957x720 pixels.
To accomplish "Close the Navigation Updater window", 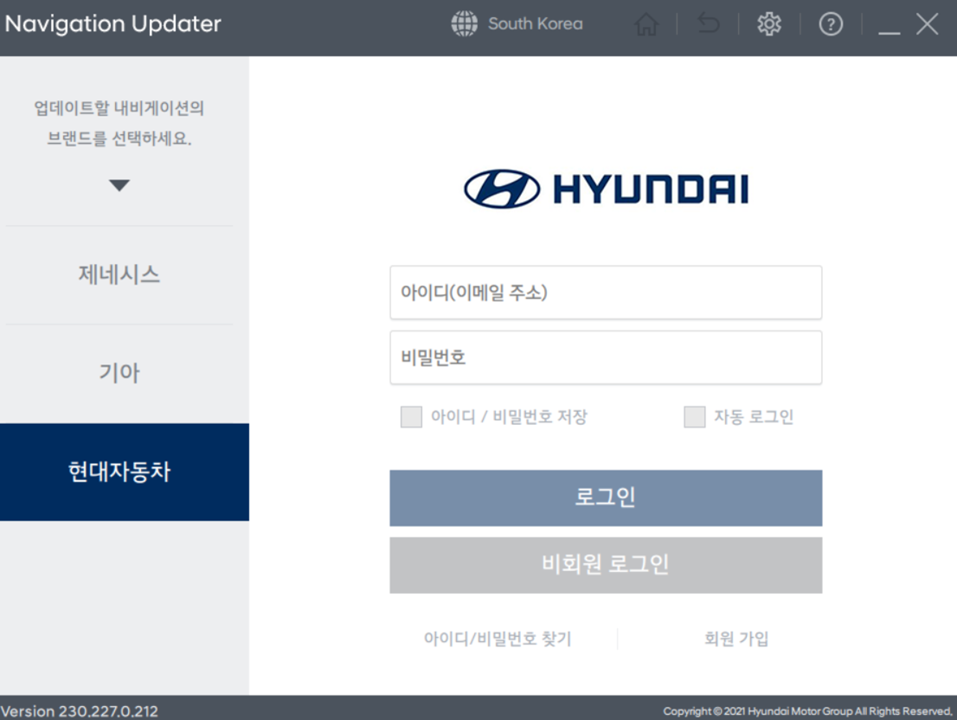I will tap(927, 24).
